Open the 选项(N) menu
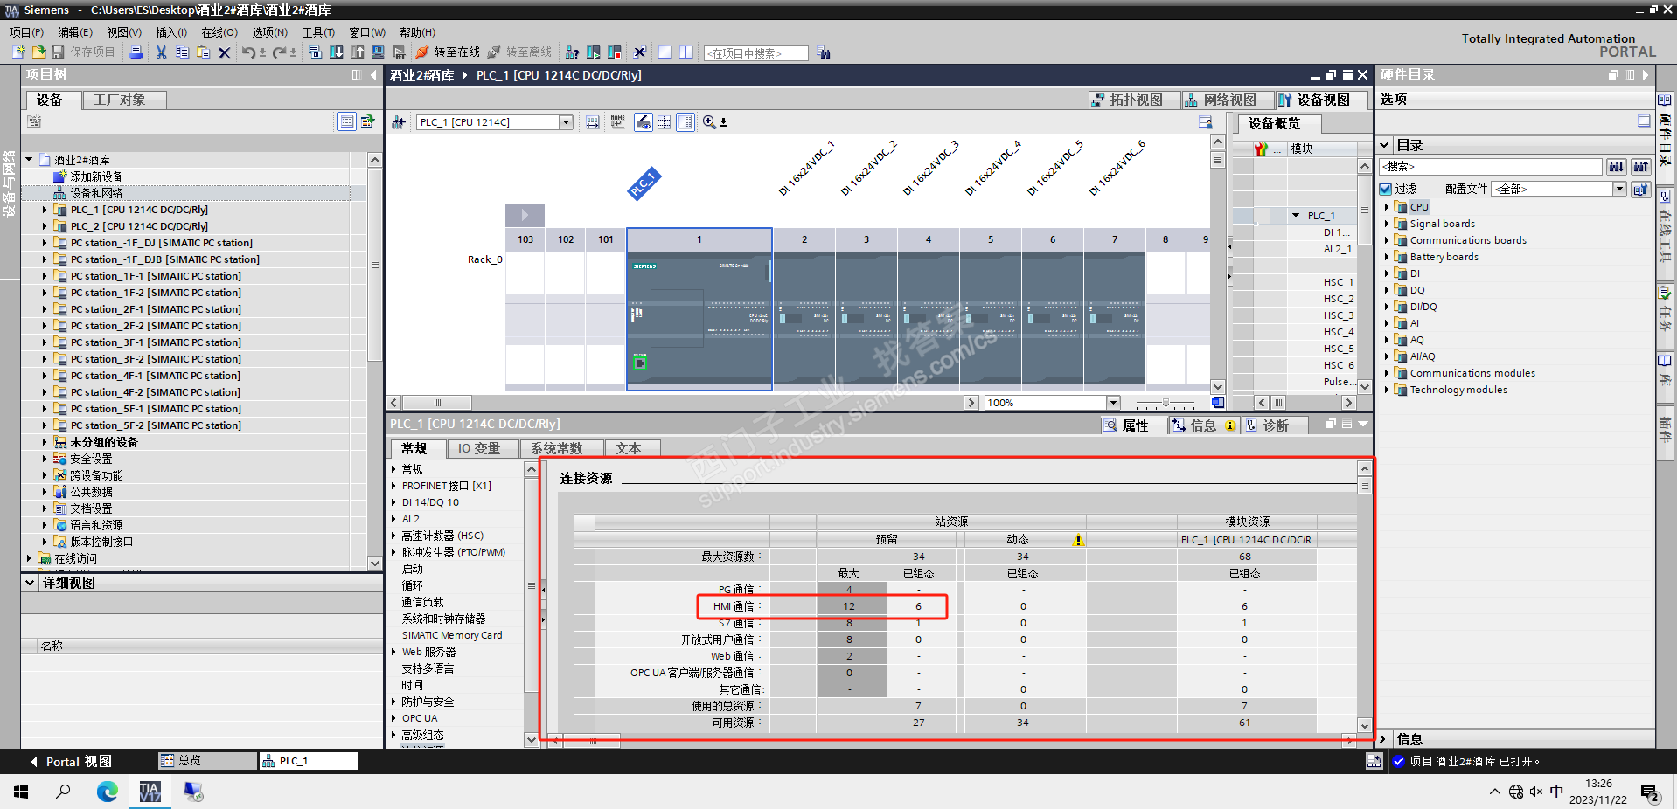1677x809 pixels. (x=270, y=32)
